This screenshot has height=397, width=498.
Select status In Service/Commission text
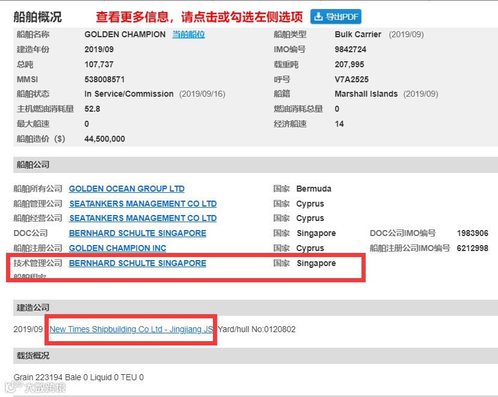pyautogui.click(x=129, y=94)
